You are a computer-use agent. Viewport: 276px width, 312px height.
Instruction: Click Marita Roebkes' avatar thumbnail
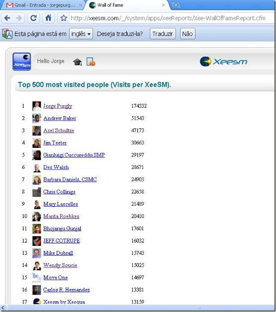point(37,216)
